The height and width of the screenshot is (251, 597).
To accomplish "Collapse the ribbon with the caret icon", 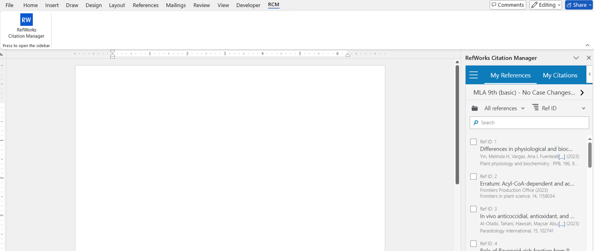I will pos(587,45).
